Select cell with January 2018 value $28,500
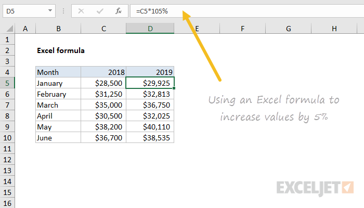The height and width of the screenshot is (208, 364). pos(103,83)
